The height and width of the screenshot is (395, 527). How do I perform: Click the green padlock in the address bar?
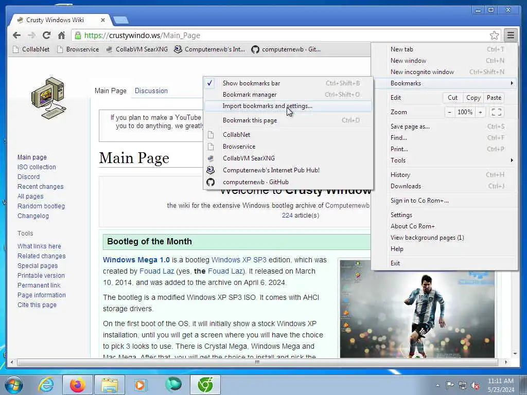pyautogui.click(x=78, y=35)
